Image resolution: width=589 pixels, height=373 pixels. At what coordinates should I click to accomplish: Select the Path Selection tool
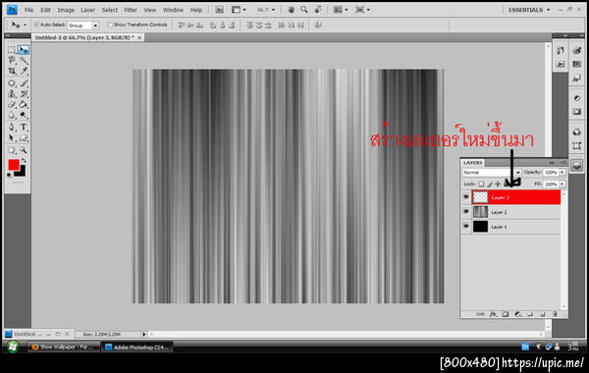12,137
